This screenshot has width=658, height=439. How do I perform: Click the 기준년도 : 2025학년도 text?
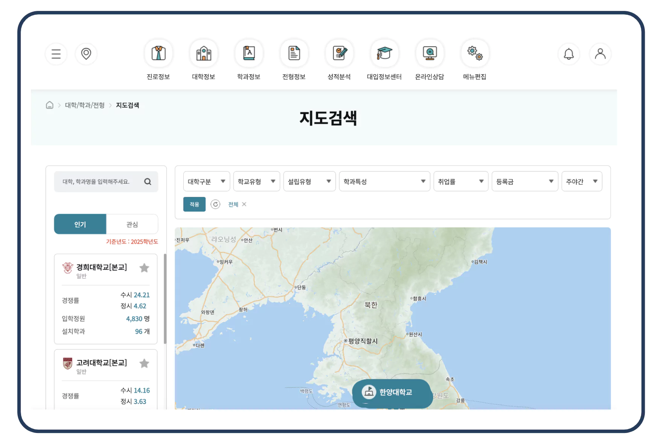click(132, 241)
